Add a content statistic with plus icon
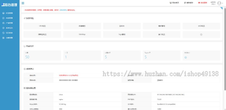 186,58
